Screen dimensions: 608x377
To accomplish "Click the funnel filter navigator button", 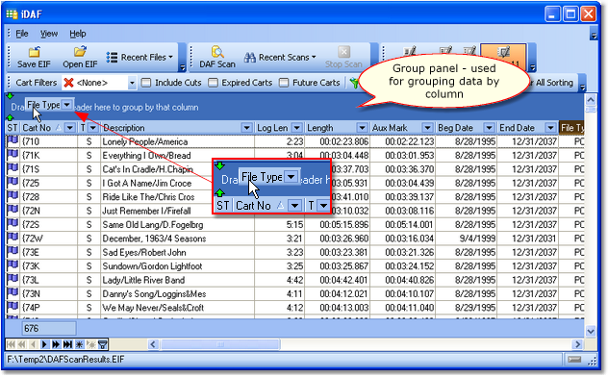I will click(x=102, y=344).
